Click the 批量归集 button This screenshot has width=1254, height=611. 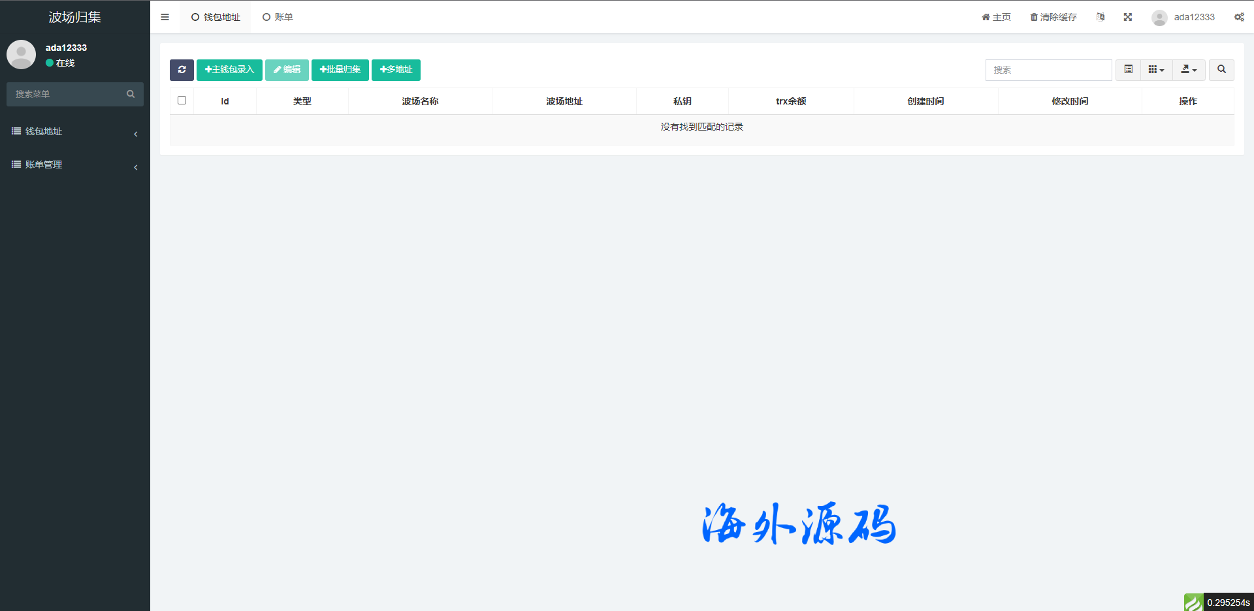(x=340, y=70)
